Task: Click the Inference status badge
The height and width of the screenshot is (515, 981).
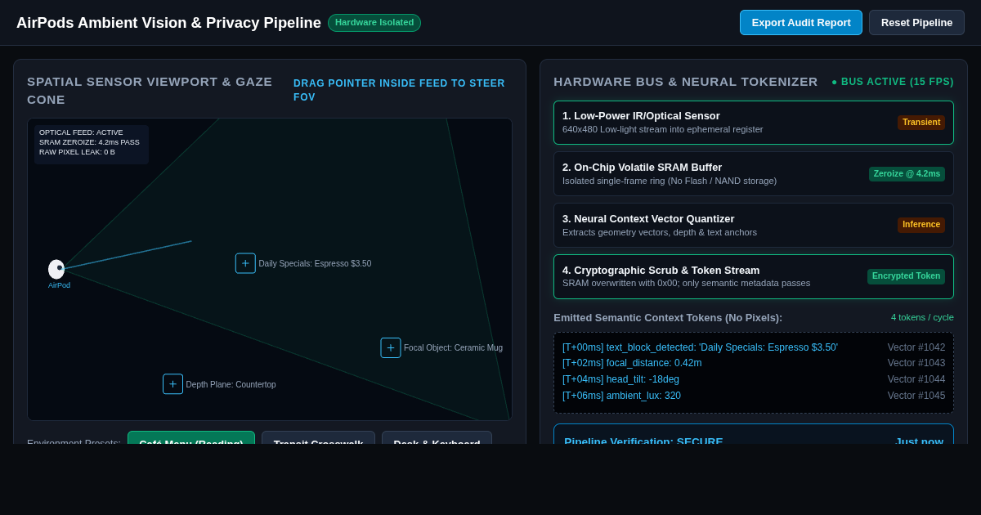Action: point(921,225)
